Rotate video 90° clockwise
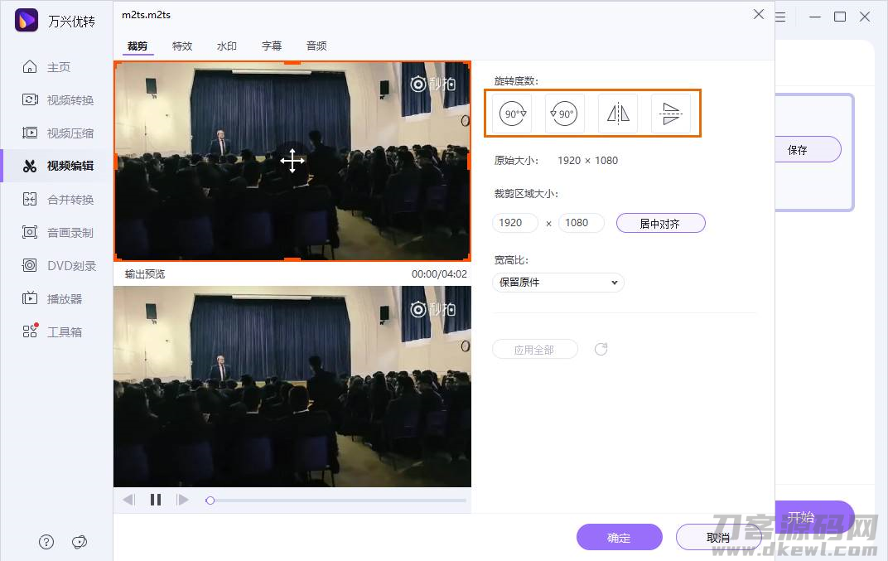 (512, 114)
